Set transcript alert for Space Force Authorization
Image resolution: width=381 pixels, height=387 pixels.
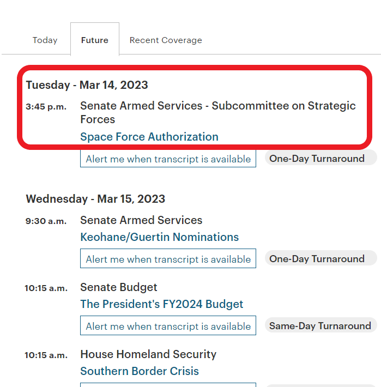(x=168, y=159)
